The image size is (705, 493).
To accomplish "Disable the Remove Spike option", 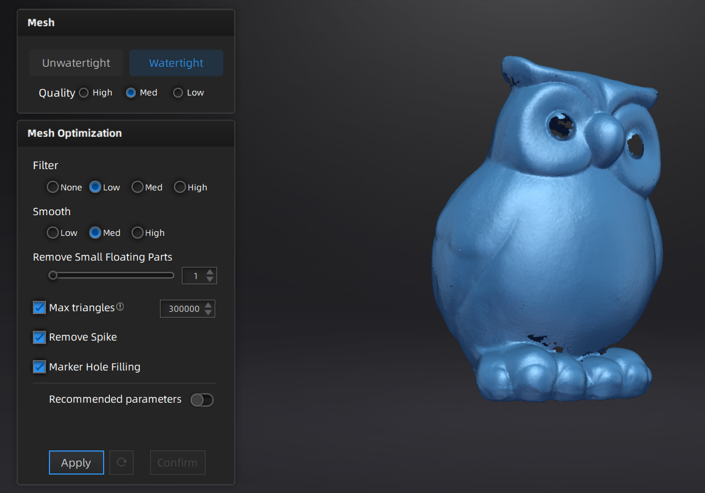I will click(39, 337).
